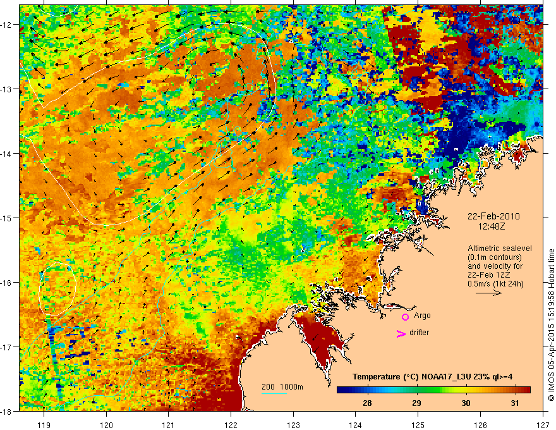Click the colorbar tick label 30
This screenshot has height=430, width=556.
click(x=466, y=403)
